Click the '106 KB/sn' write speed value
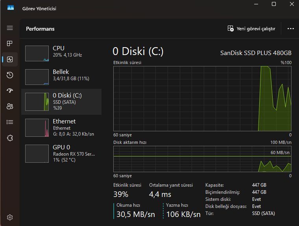This screenshot has width=299, height=226. pos(183,214)
